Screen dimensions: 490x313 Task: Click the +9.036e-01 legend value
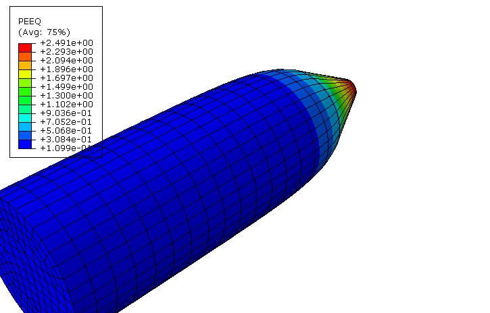coord(66,113)
